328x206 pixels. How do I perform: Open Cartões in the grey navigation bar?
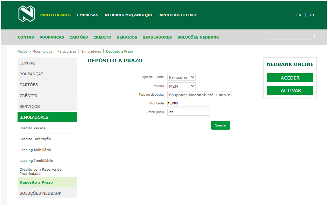point(79,37)
